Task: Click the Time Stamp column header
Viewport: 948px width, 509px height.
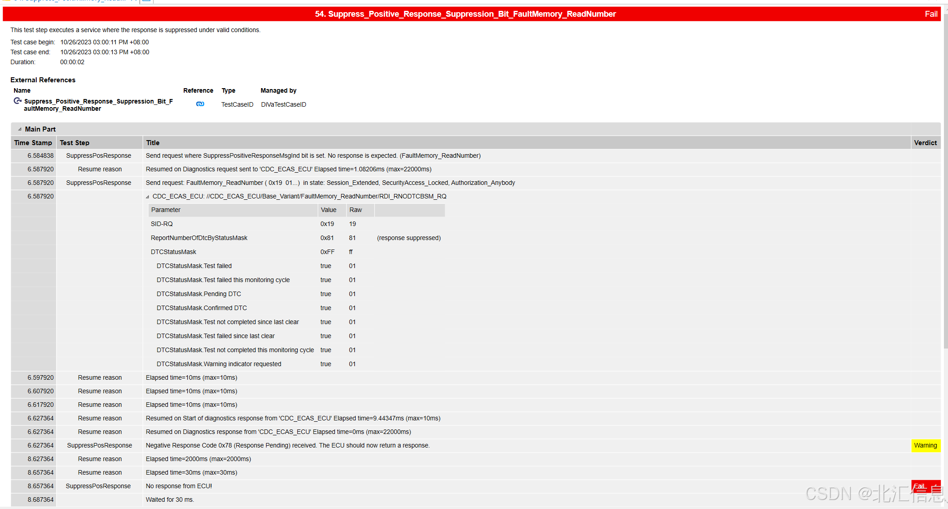Action: point(33,143)
